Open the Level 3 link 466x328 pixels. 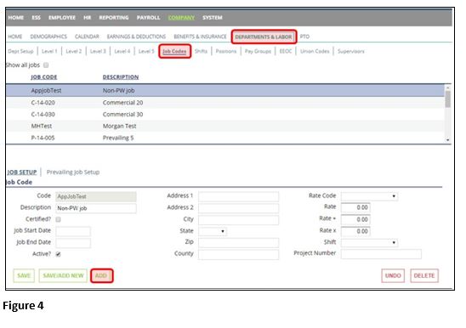98,51
